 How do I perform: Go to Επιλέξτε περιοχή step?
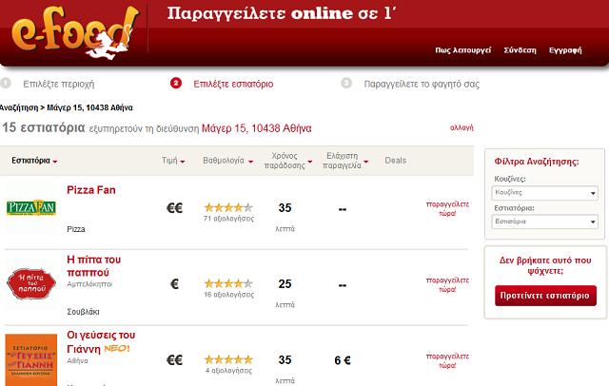coord(59,85)
